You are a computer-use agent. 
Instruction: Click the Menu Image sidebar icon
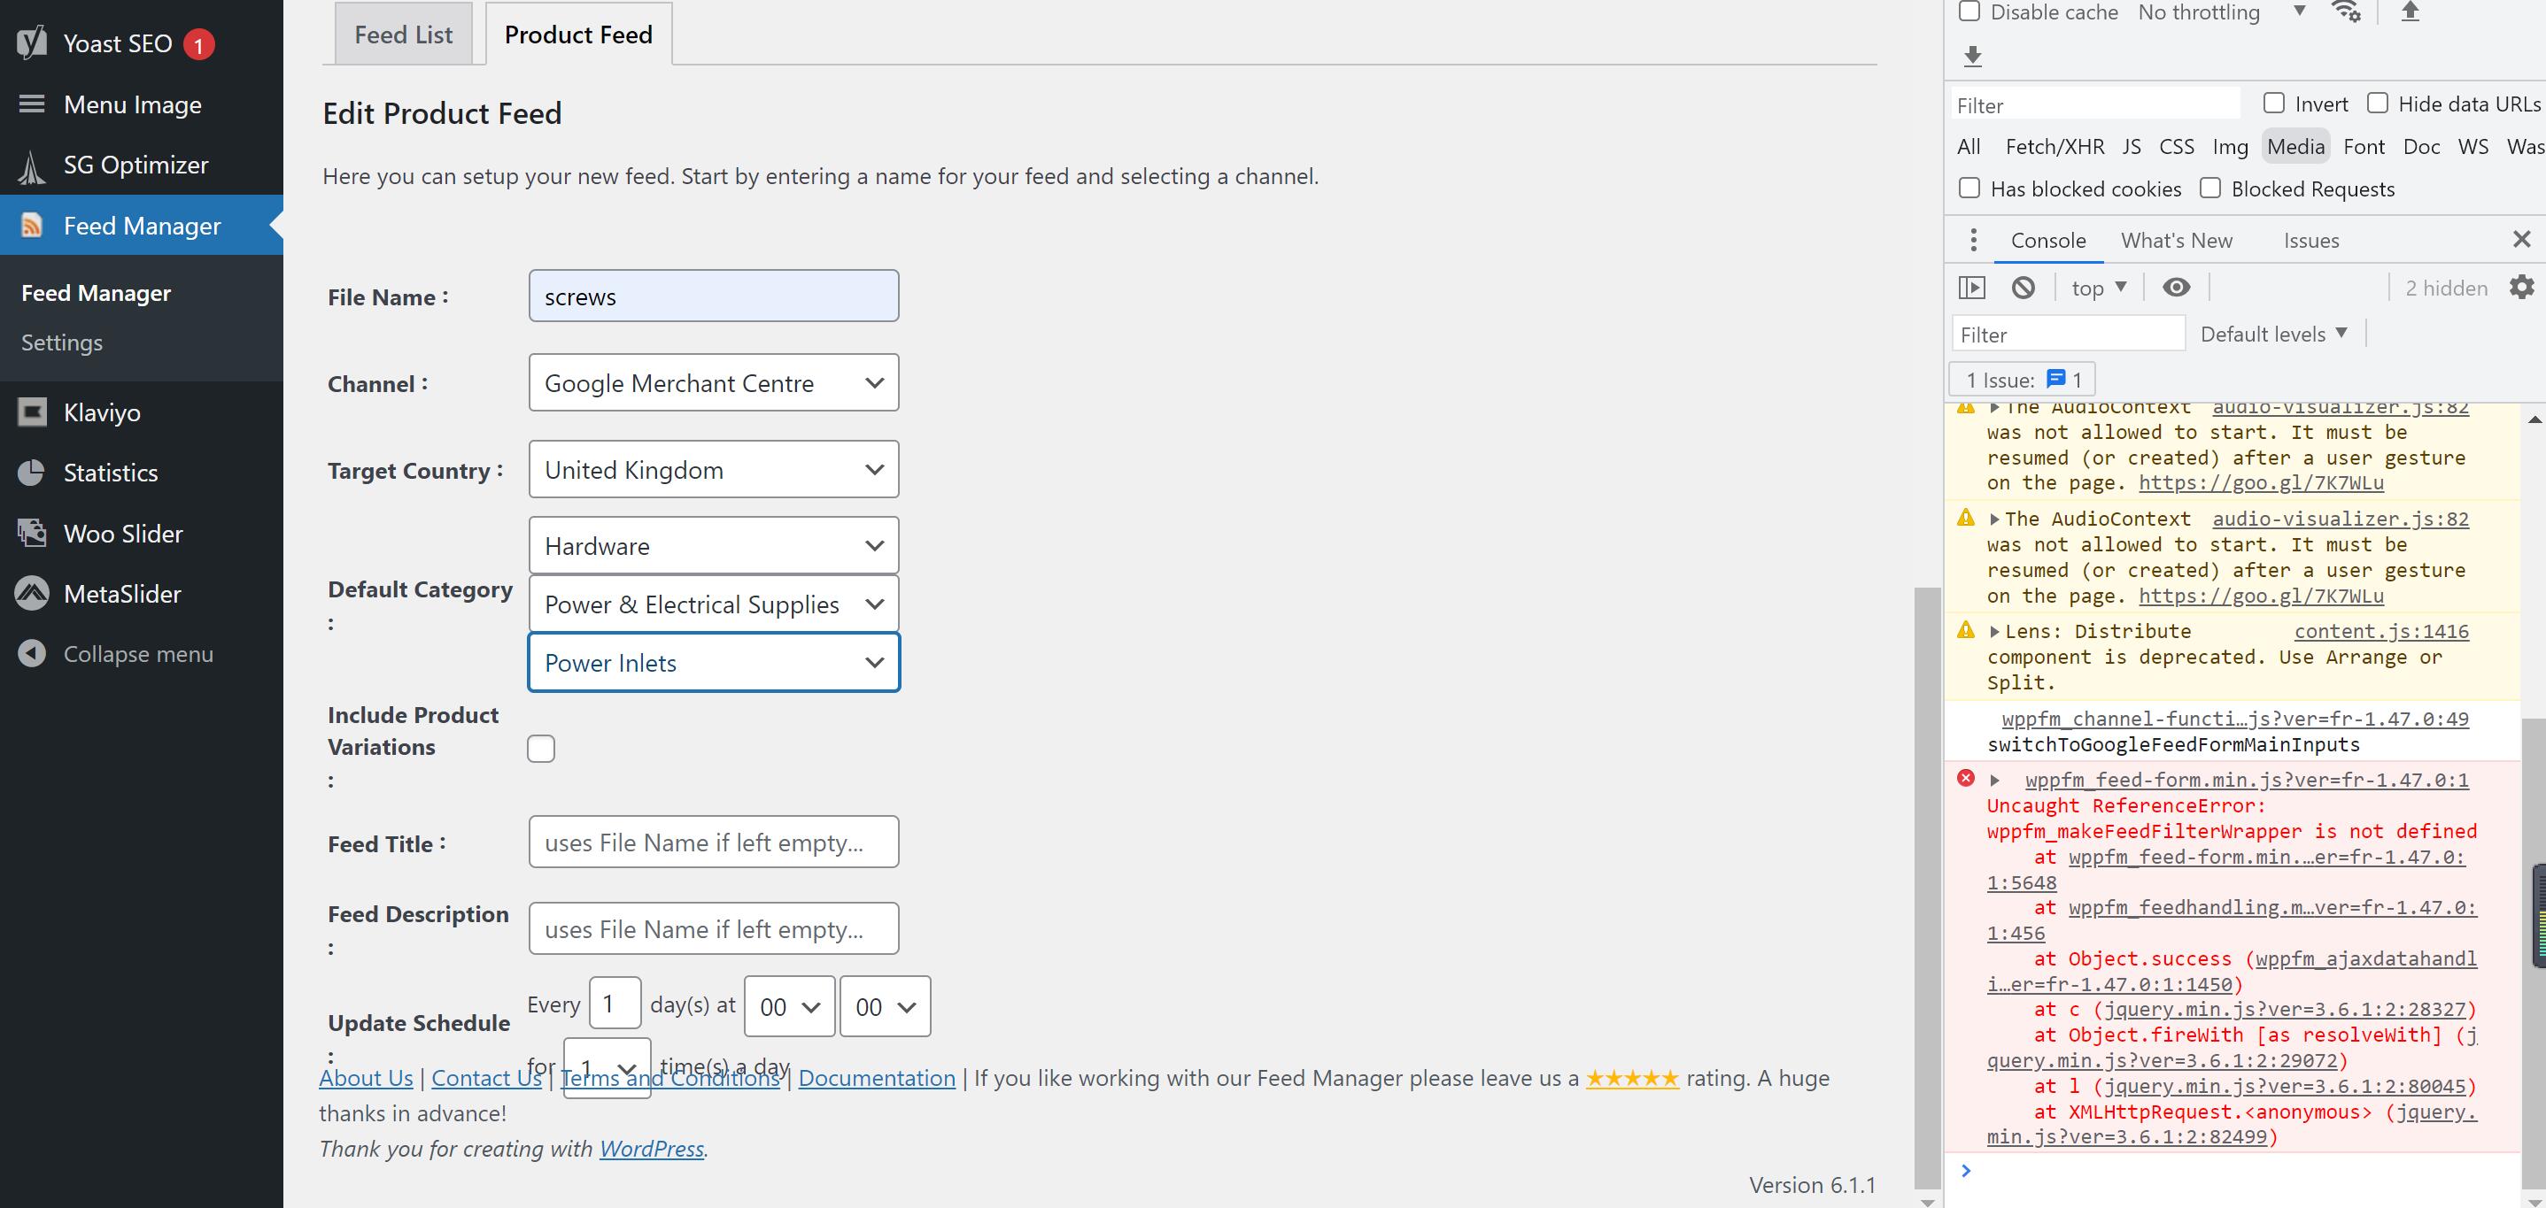(x=32, y=104)
